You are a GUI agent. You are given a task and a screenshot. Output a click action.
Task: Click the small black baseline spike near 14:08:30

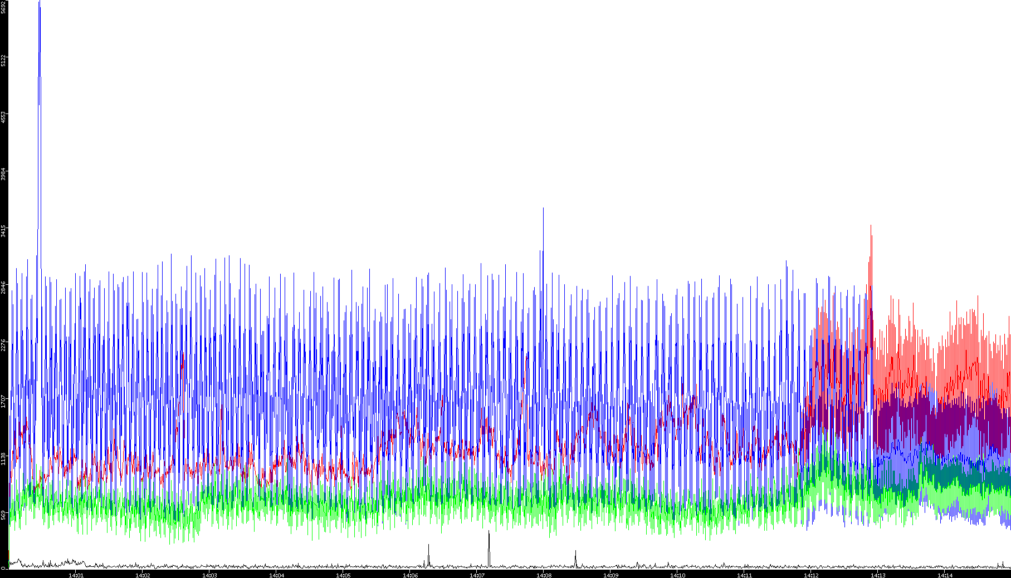click(x=575, y=552)
